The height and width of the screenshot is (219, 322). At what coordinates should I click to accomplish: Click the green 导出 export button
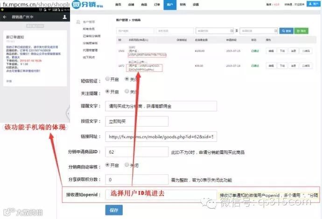[x=301, y=31]
